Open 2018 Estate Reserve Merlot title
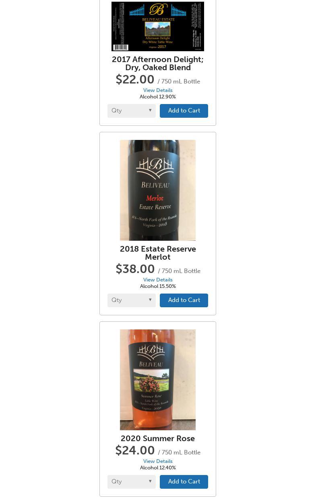 point(158,253)
